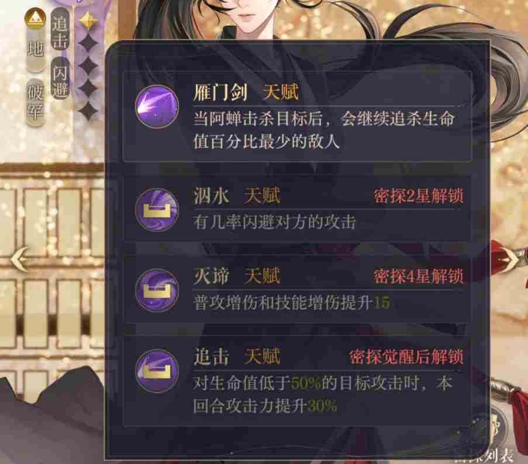Open the 雁门剑 talent description row
The width and height of the screenshot is (528, 464).
coord(298,117)
